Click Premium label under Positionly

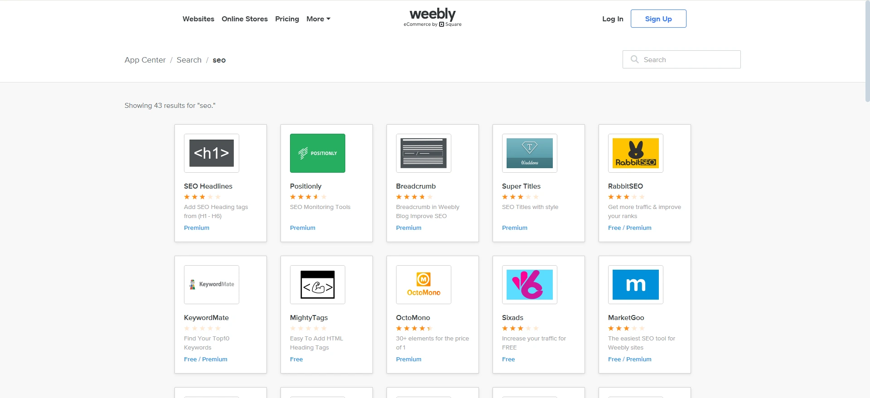[303, 228]
